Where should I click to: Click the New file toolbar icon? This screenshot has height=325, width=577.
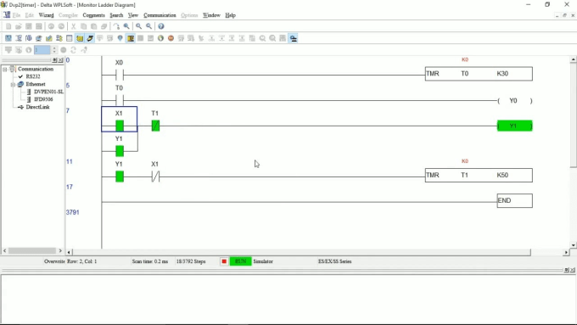point(8,26)
